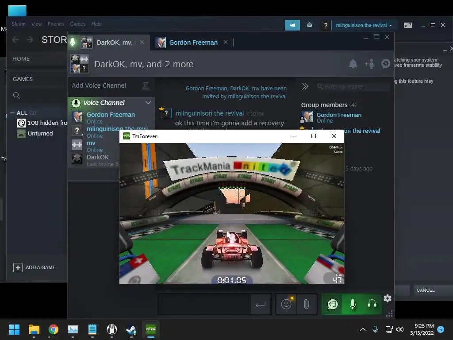Show hidden system tray icons

[363, 329]
